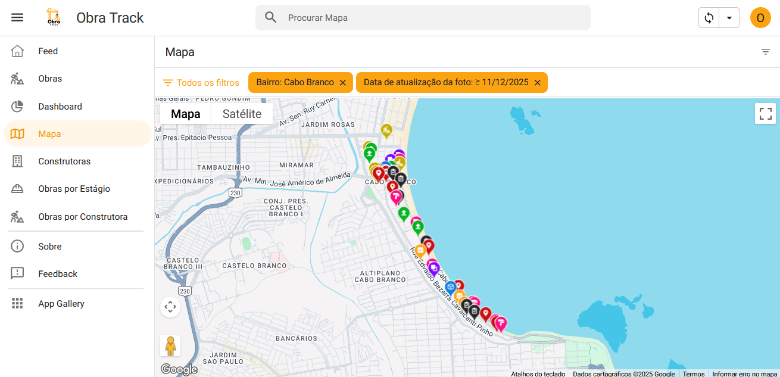This screenshot has width=780, height=377.
Task: Click the Procurar Mapa search field
Action: click(423, 17)
